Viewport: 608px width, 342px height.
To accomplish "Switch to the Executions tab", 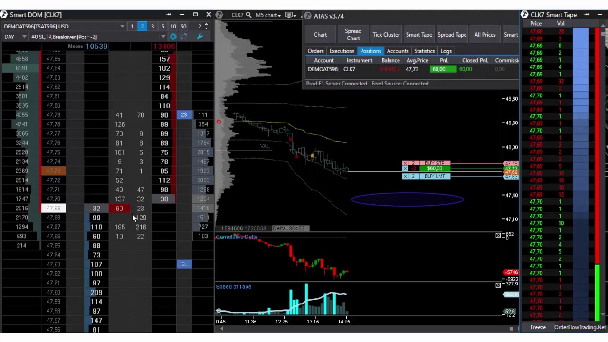I will pos(342,51).
